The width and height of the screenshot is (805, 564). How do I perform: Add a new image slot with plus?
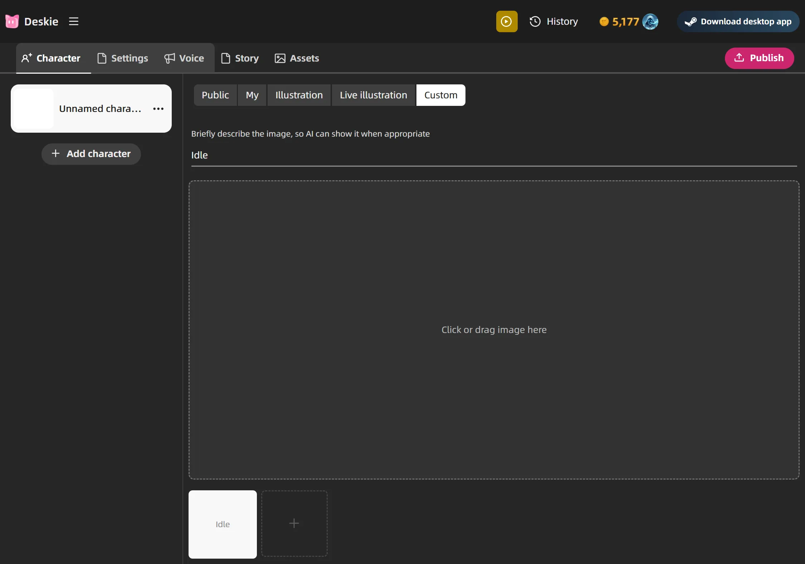pyautogui.click(x=294, y=524)
